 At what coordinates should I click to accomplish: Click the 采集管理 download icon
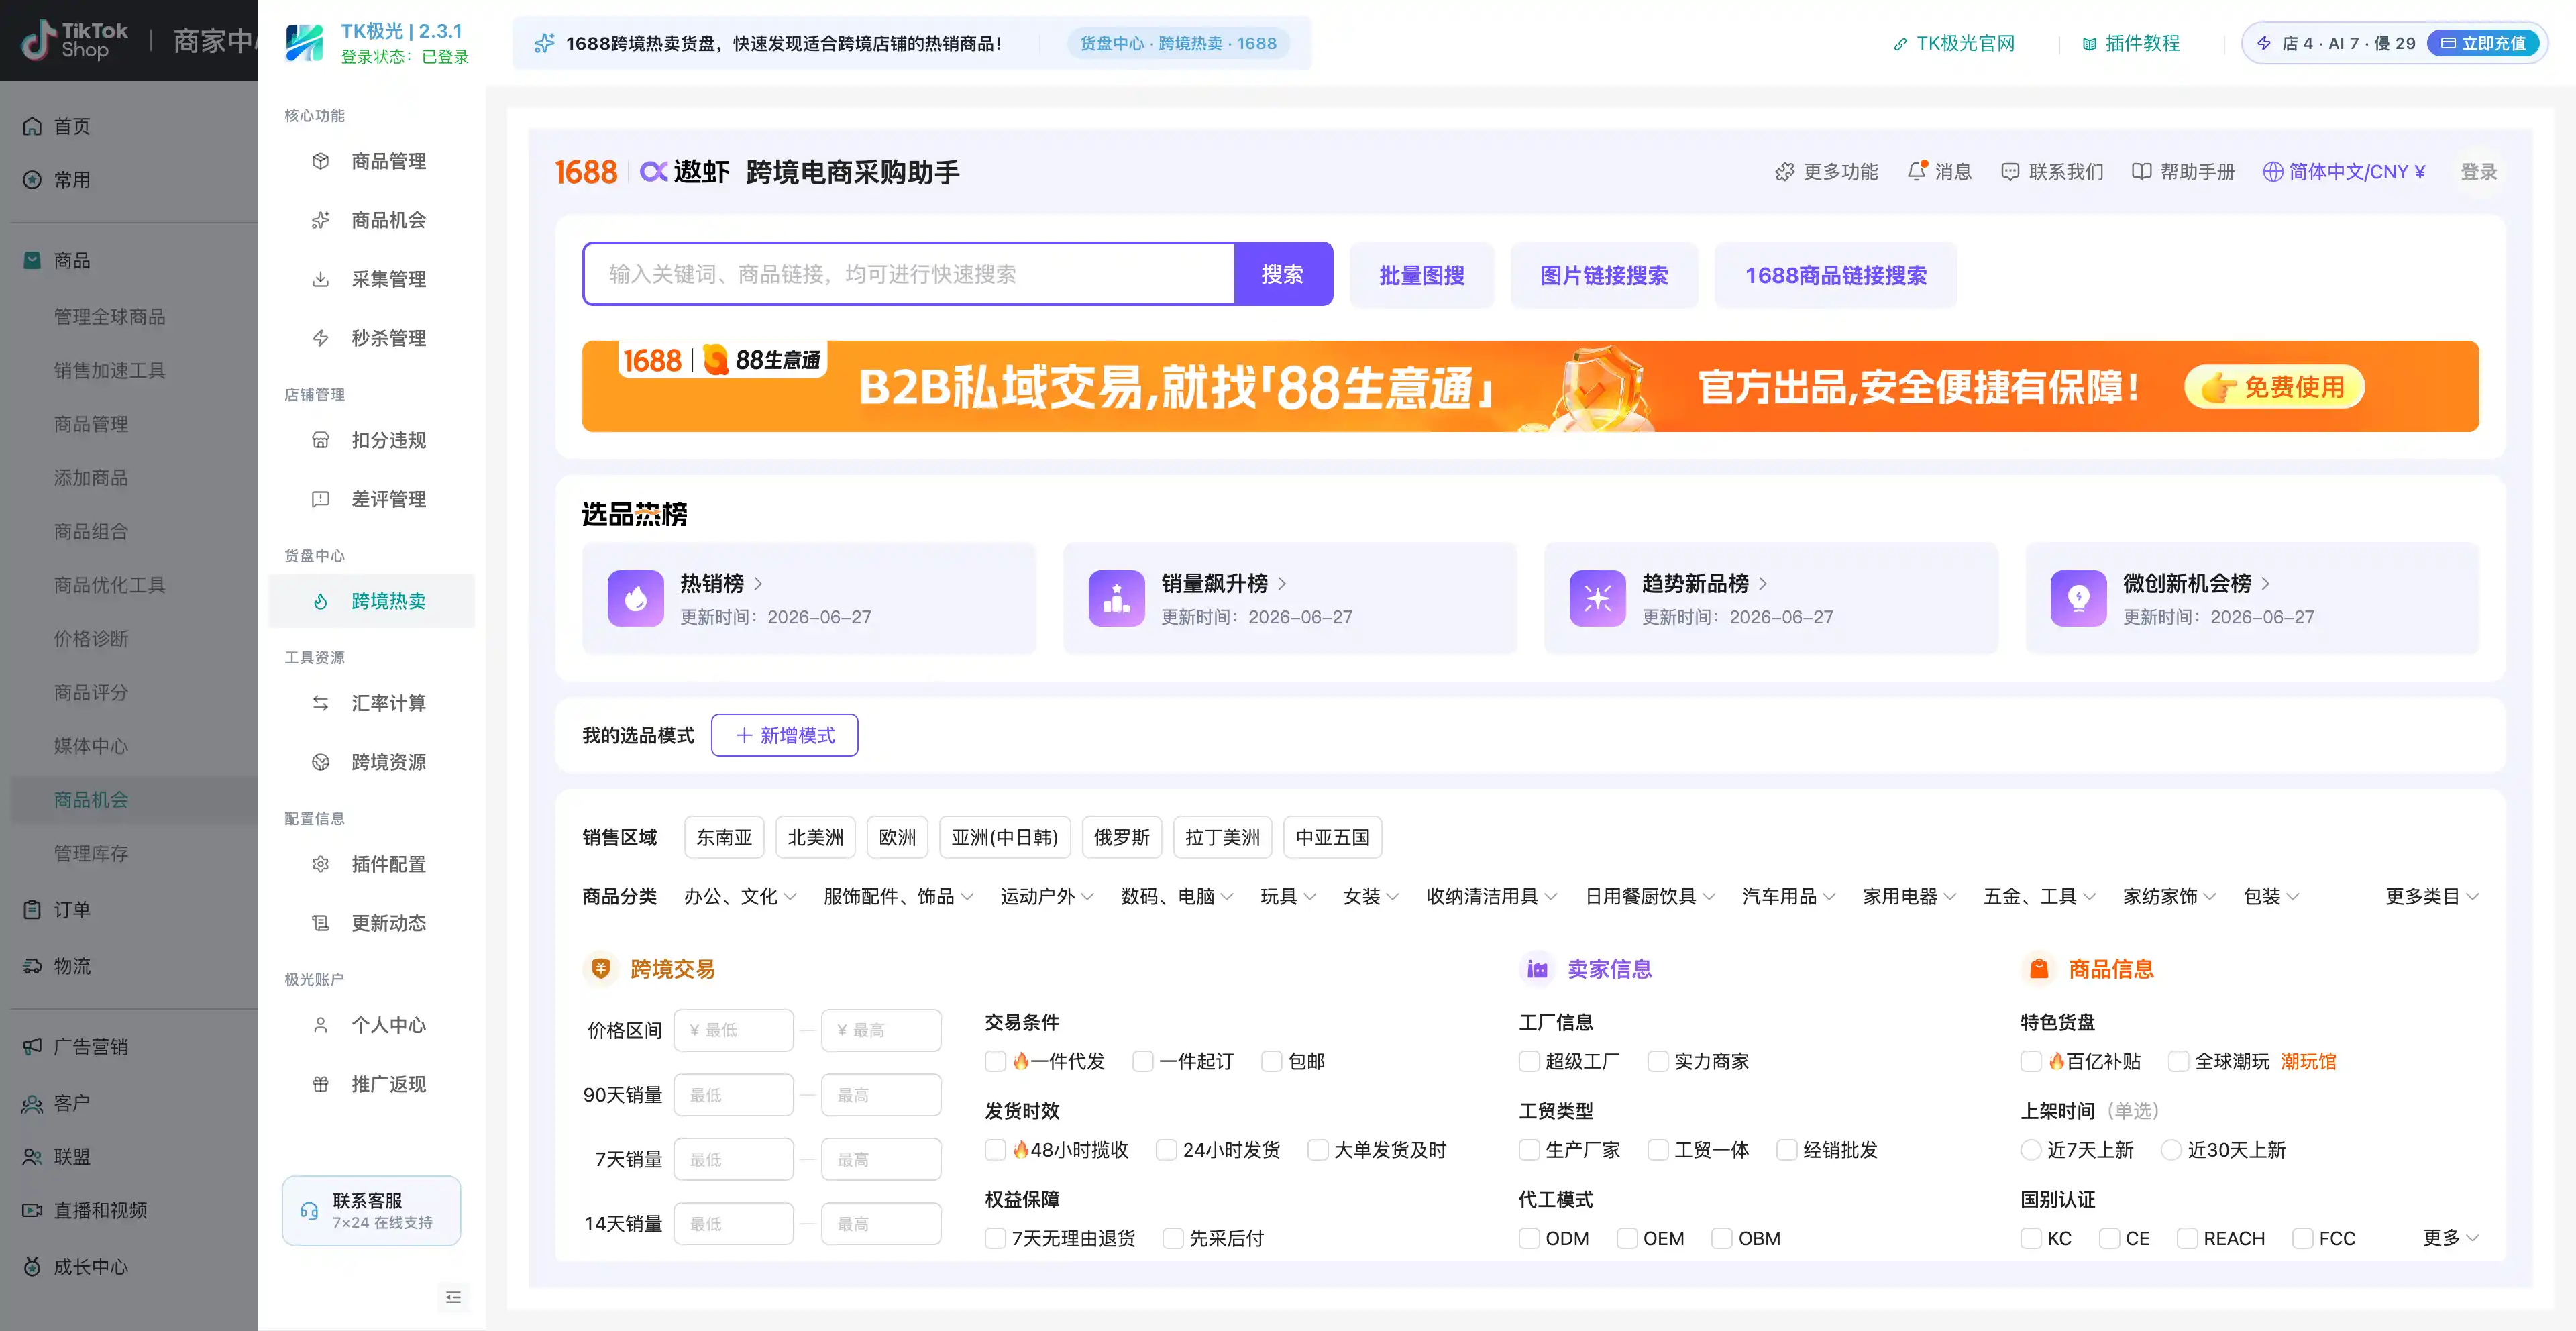pos(320,279)
